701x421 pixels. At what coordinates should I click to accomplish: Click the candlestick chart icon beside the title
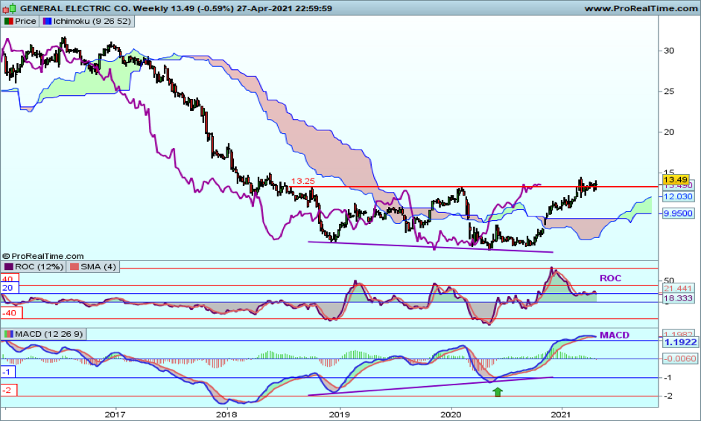[10, 8]
